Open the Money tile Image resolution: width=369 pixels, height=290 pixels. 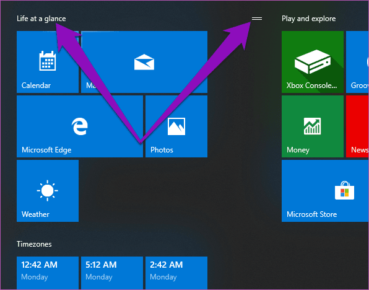pos(313,126)
